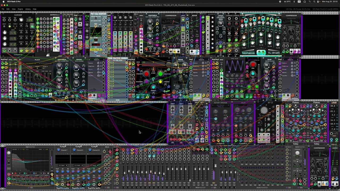The image size is (340, 191).
Task: Click the large frequency knob on 8FO
Action: (263, 110)
